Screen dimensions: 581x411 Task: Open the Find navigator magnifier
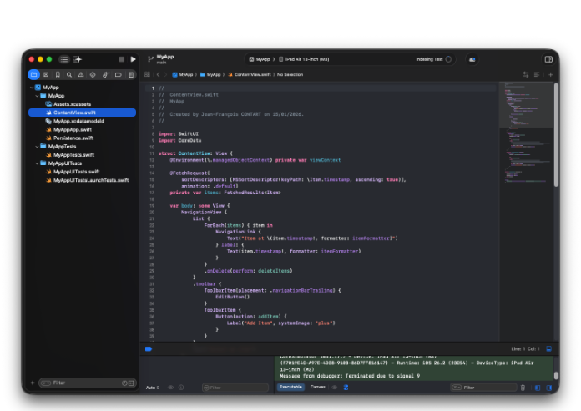[69, 75]
